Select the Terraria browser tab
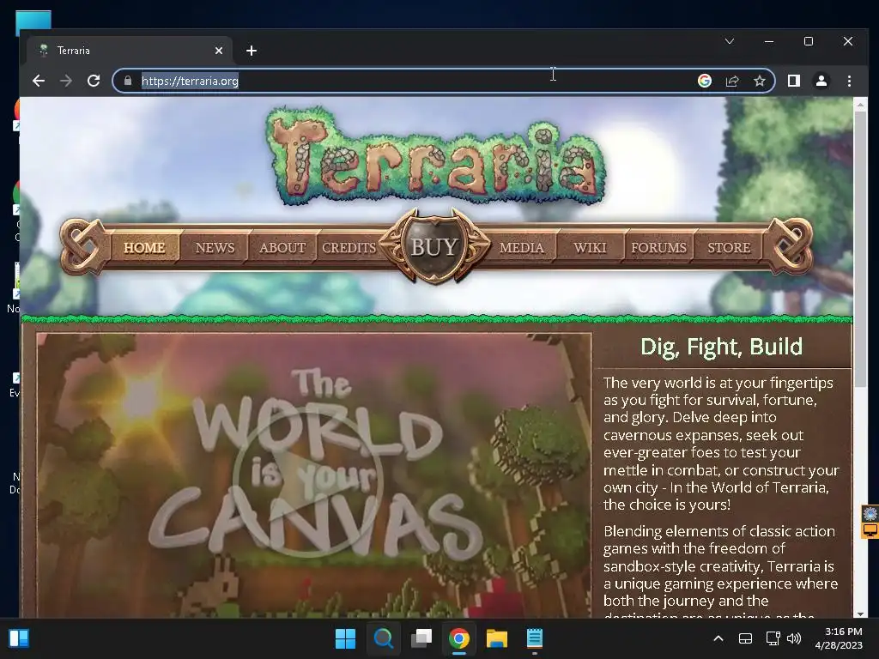Screen dimensions: 879x659 point(129,51)
